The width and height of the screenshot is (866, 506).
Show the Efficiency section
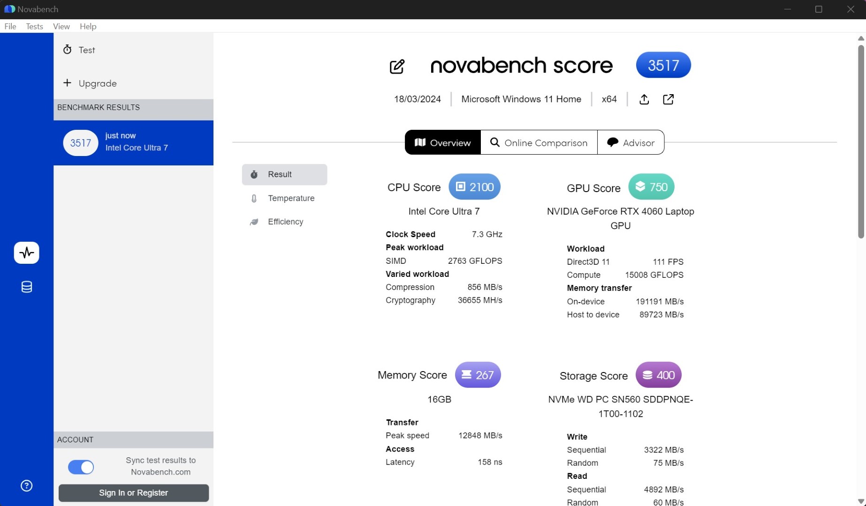click(x=285, y=222)
